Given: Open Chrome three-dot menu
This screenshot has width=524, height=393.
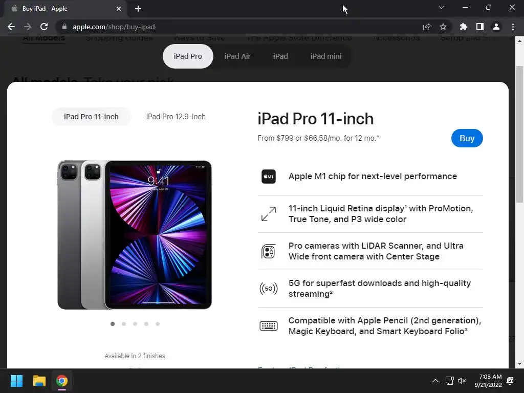Looking at the screenshot, I should click(x=513, y=27).
